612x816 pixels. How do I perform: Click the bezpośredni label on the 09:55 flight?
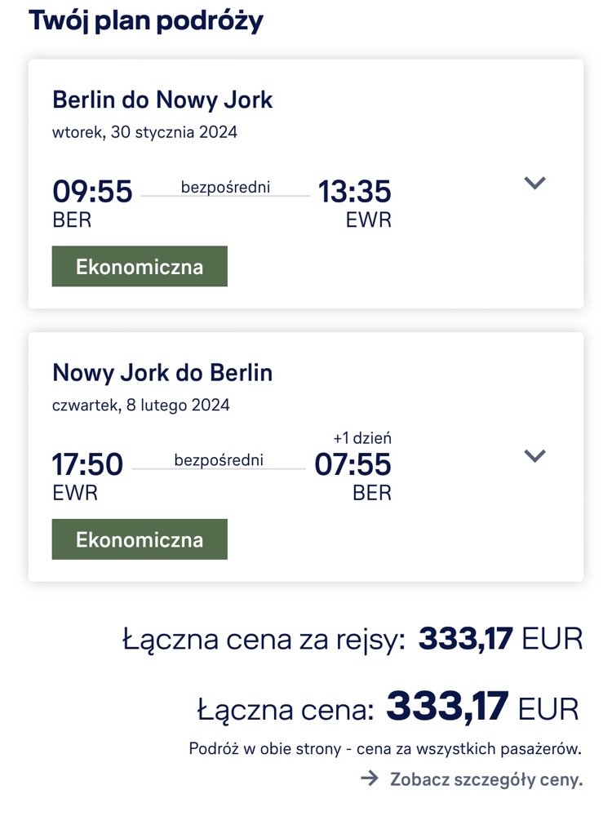(x=225, y=187)
